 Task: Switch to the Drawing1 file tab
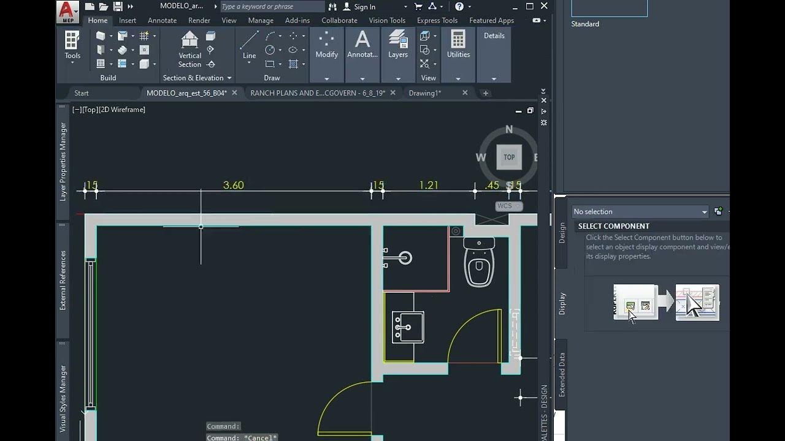coord(425,93)
